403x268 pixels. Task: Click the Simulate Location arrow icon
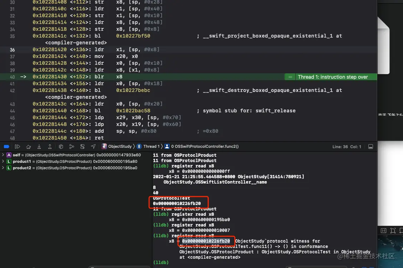[x=93, y=147]
